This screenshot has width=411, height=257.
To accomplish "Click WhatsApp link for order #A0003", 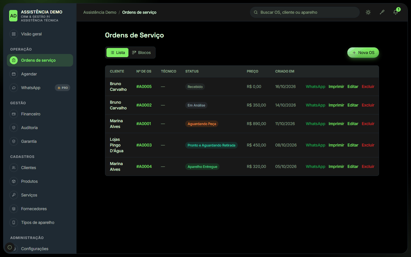I will click(x=315, y=145).
